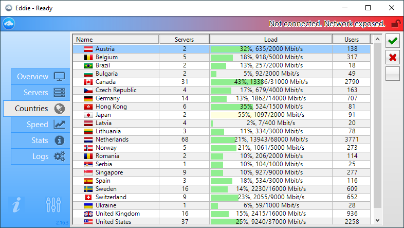
Task: Sort by Users column header
Action: pyautogui.click(x=352, y=40)
